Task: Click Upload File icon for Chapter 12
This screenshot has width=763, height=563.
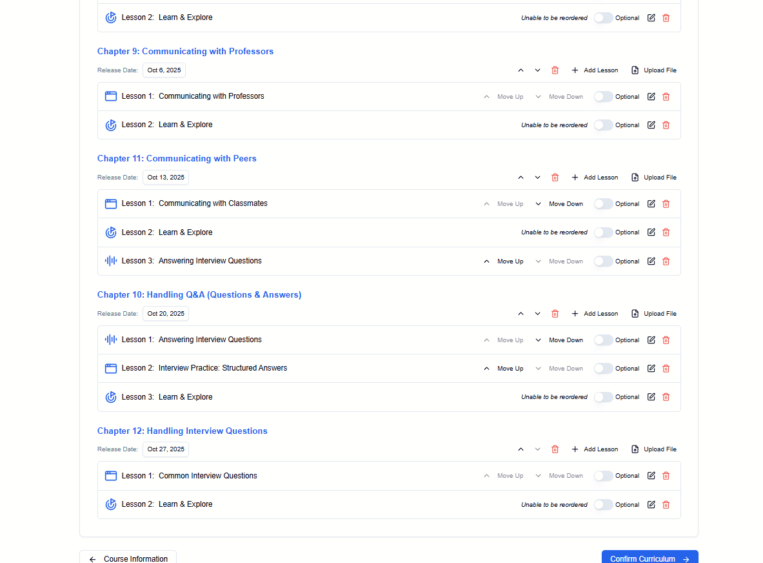Action: pyautogui.click(x=635, y=449)
